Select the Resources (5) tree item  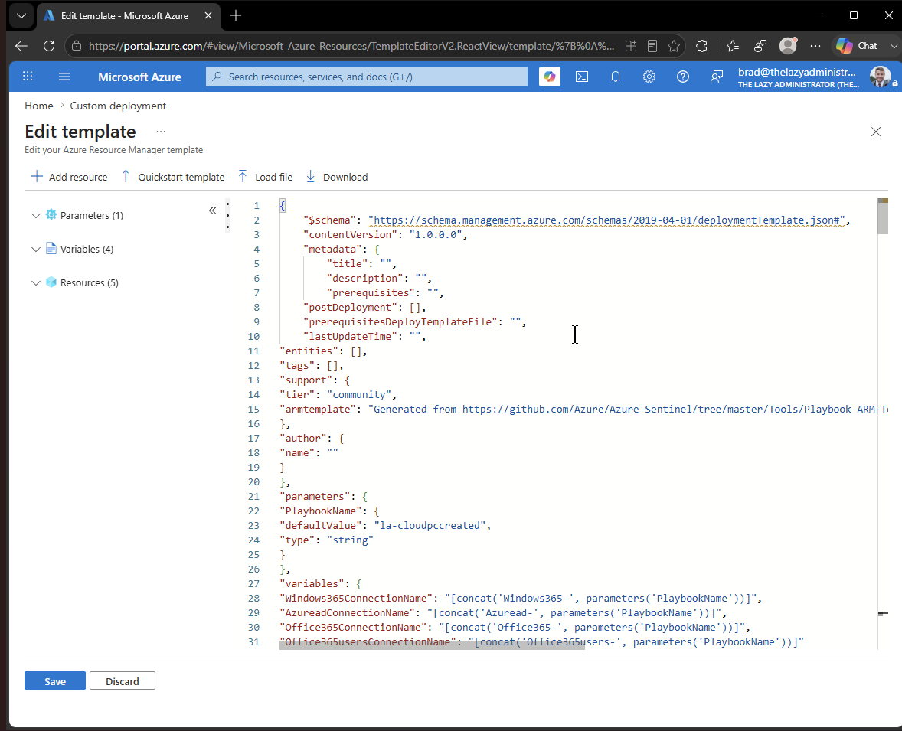[x=89, y=282]
